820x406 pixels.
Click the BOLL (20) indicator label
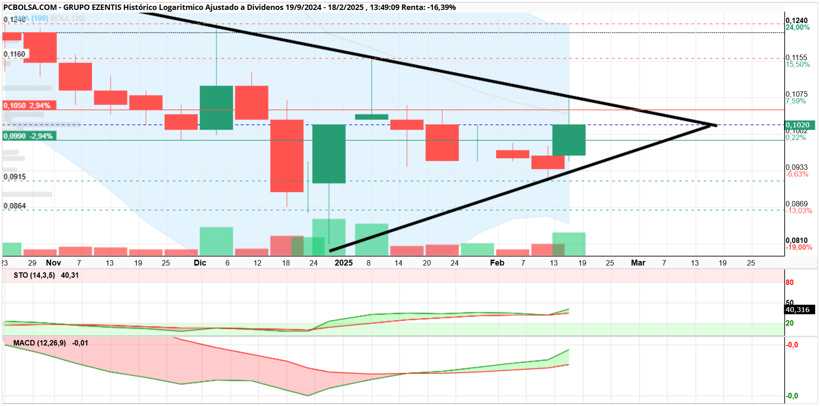coord(68,18)
